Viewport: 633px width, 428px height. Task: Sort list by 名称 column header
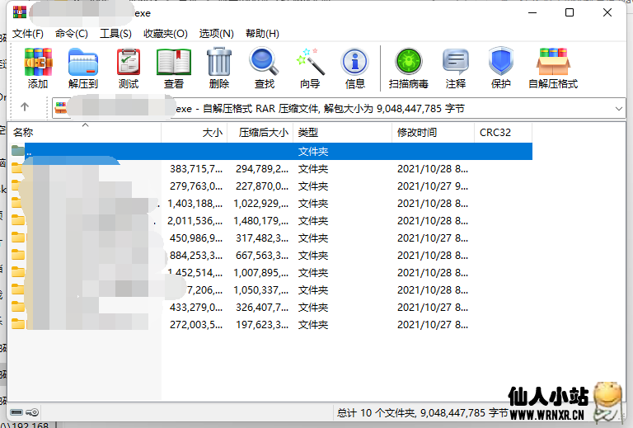point(85,133)
